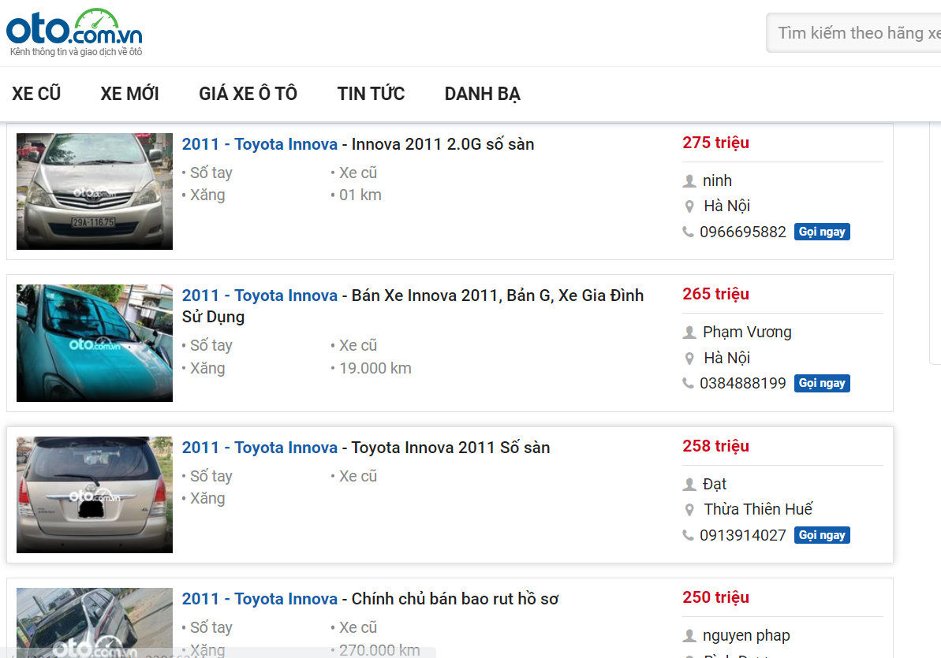Select price '275 triệu'
This screenshot has width=941, height=658.
[715, 143]
